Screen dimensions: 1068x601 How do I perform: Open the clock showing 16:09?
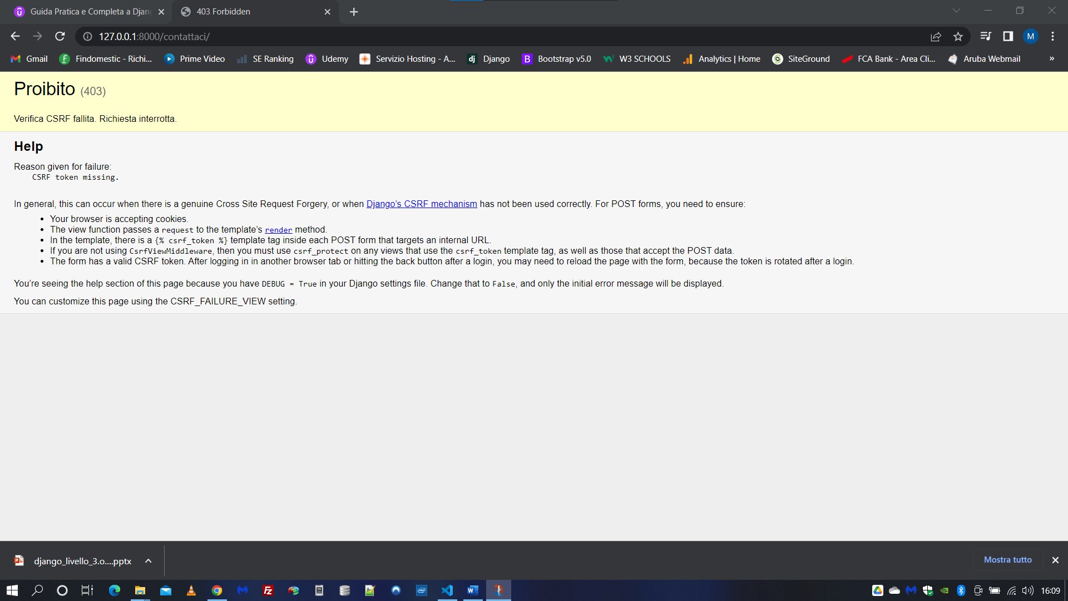pos(1050,590)
